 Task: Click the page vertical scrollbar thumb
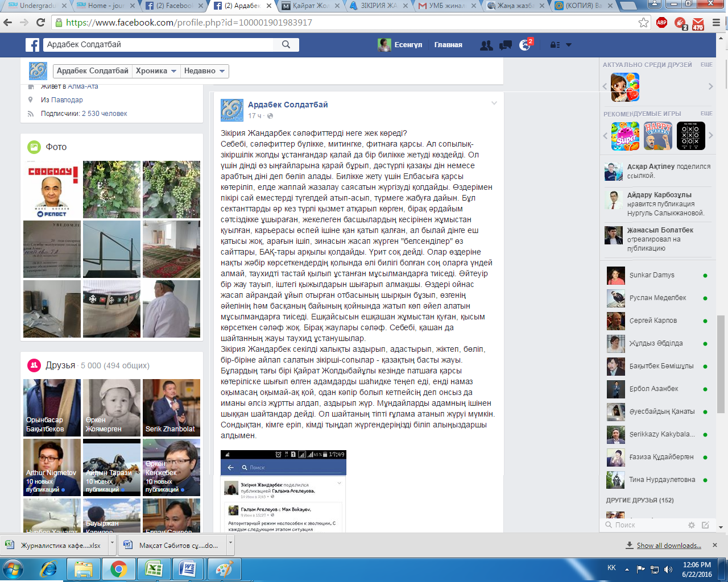click(721, 364)
